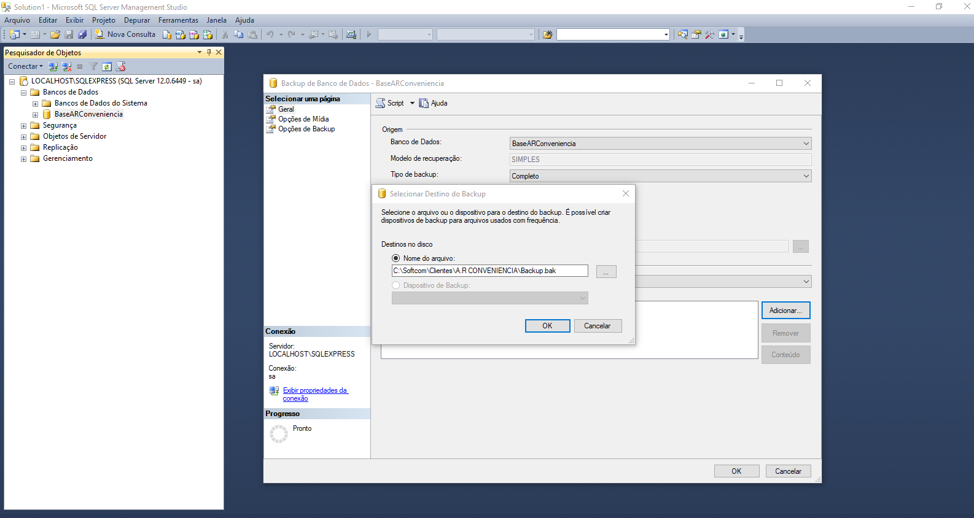Open the Ferramentas menu
Viewport: 974px width, 518px height.
point(178,20)
